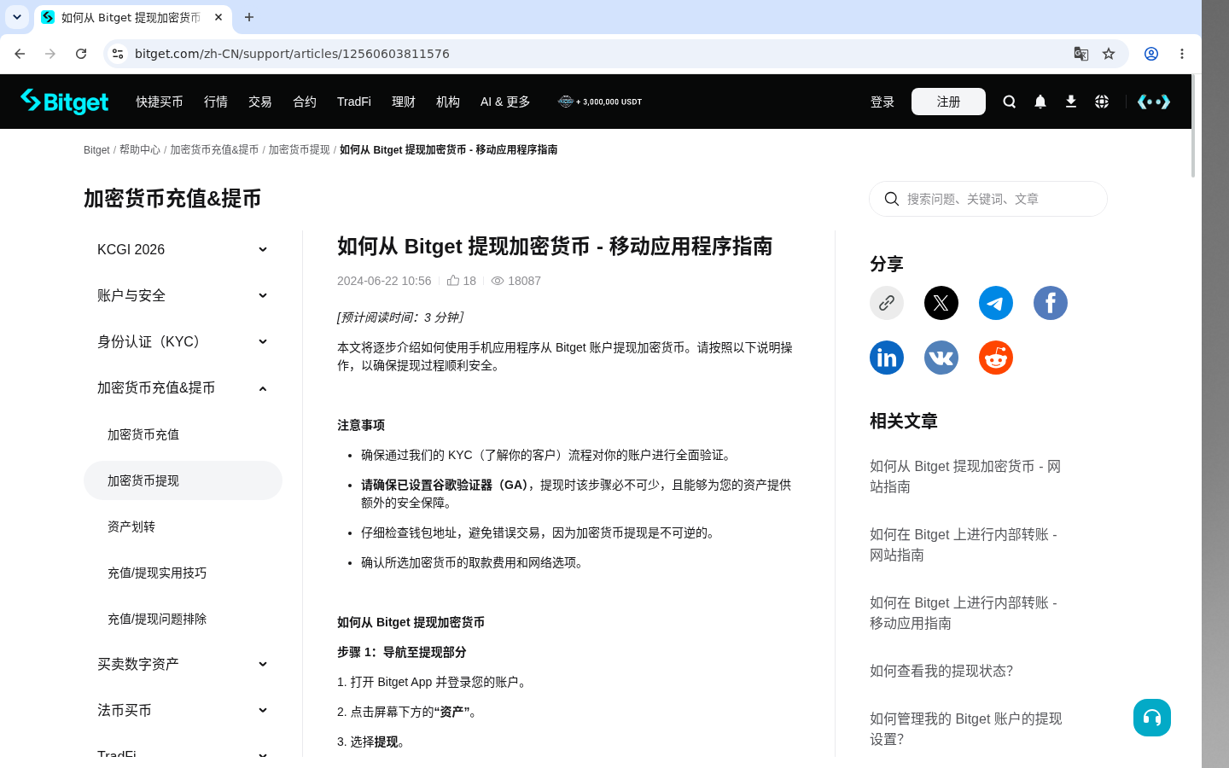The height and width of the screenshot is (768, 1229).
Task: Select 加密货币提现 sidebar item
Action: [183, 480]
